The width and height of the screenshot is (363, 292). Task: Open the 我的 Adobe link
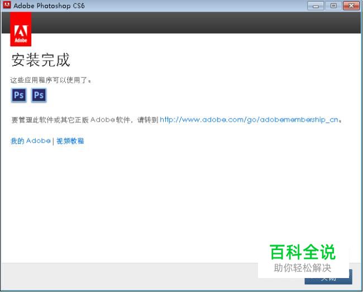pos(31,141)
